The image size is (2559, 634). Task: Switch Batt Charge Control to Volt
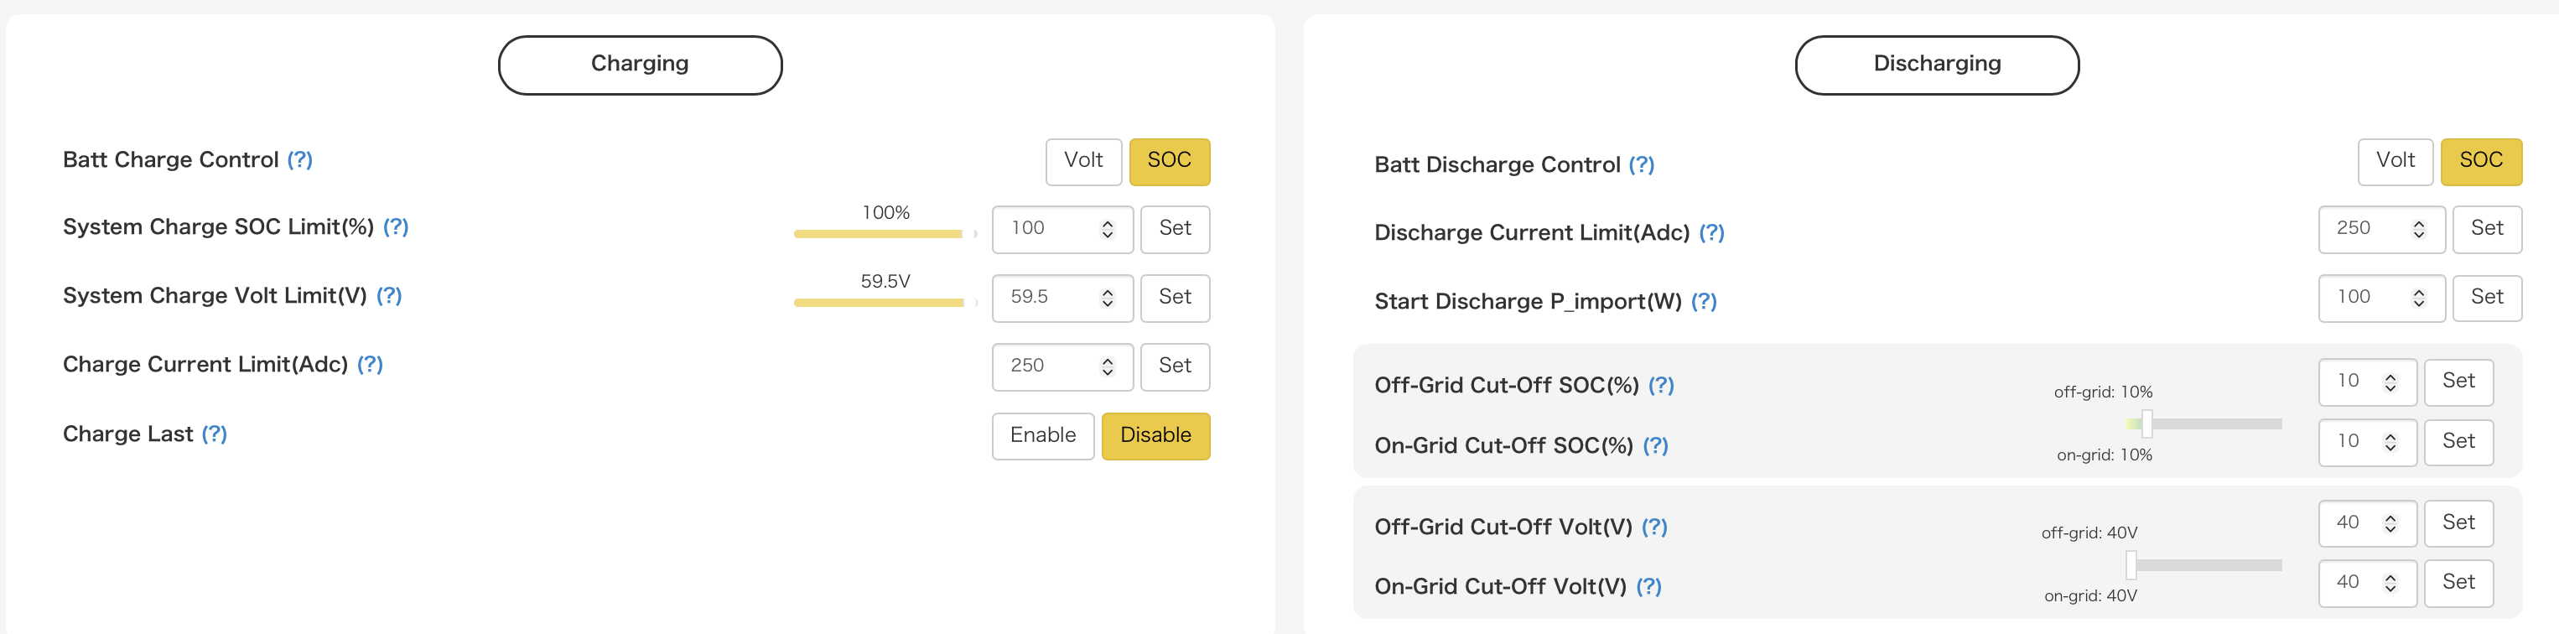1082,161
